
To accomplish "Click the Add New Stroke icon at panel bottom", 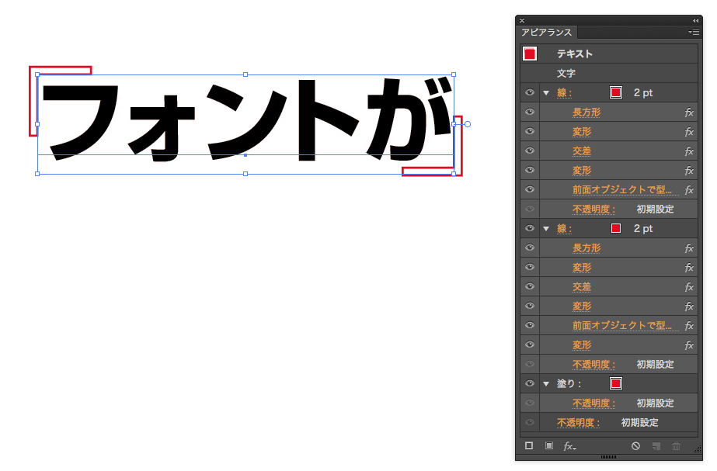I will tap(529, 445).
